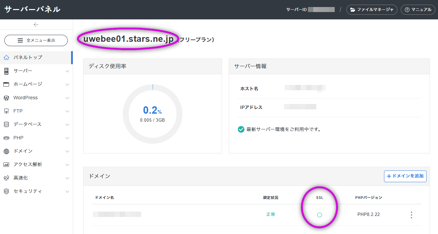
Task: Click the ドメイン名 column header
Action: (104, 198)
